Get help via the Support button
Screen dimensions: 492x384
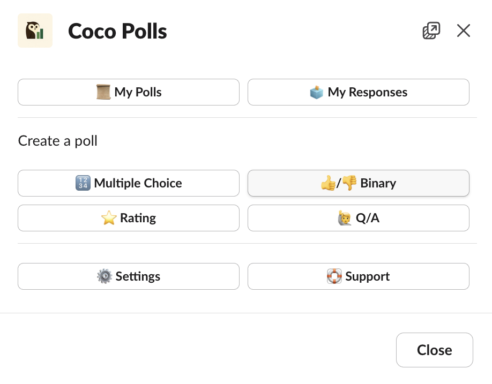pyautogui.click(x=358, y=276)
